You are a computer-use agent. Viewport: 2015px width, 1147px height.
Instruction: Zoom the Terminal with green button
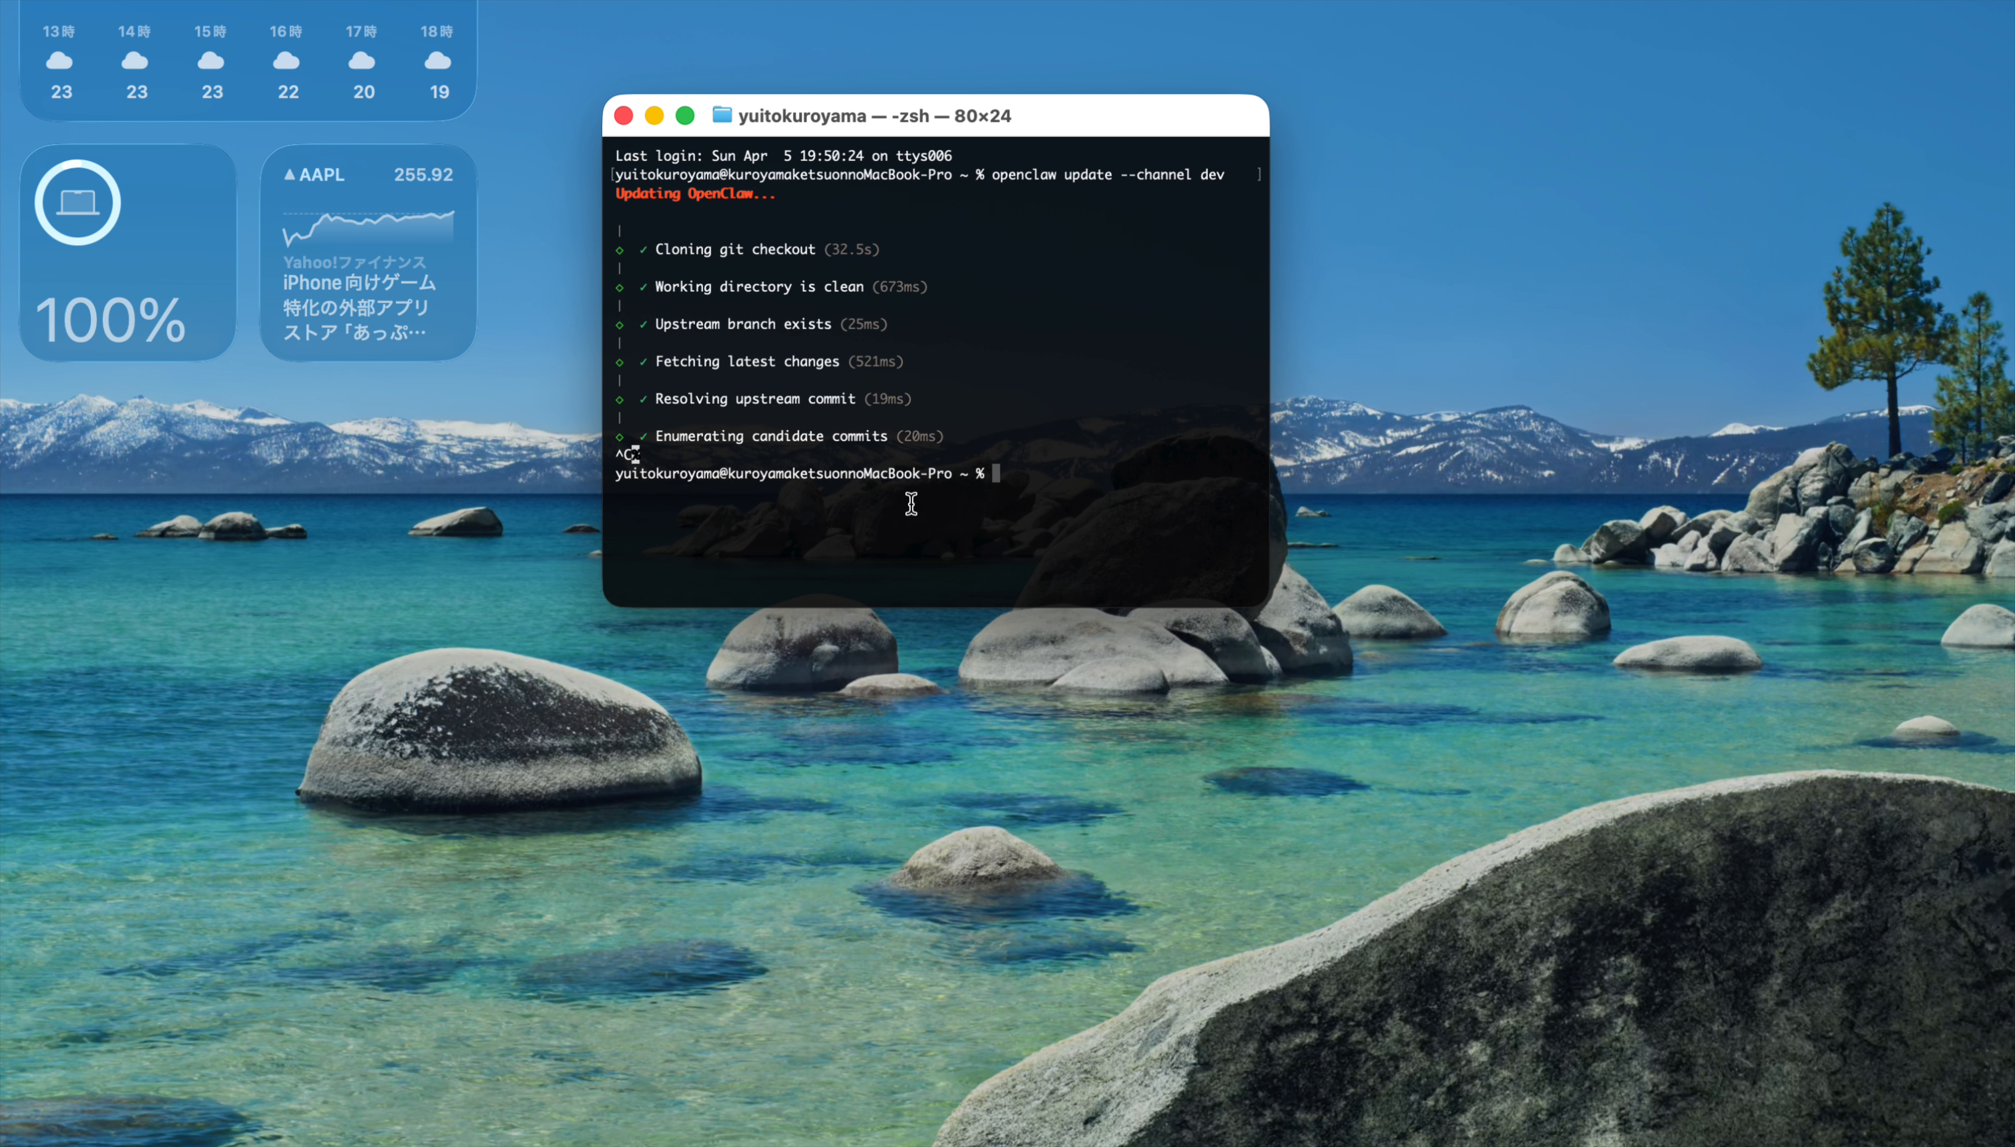coord(684,116)
